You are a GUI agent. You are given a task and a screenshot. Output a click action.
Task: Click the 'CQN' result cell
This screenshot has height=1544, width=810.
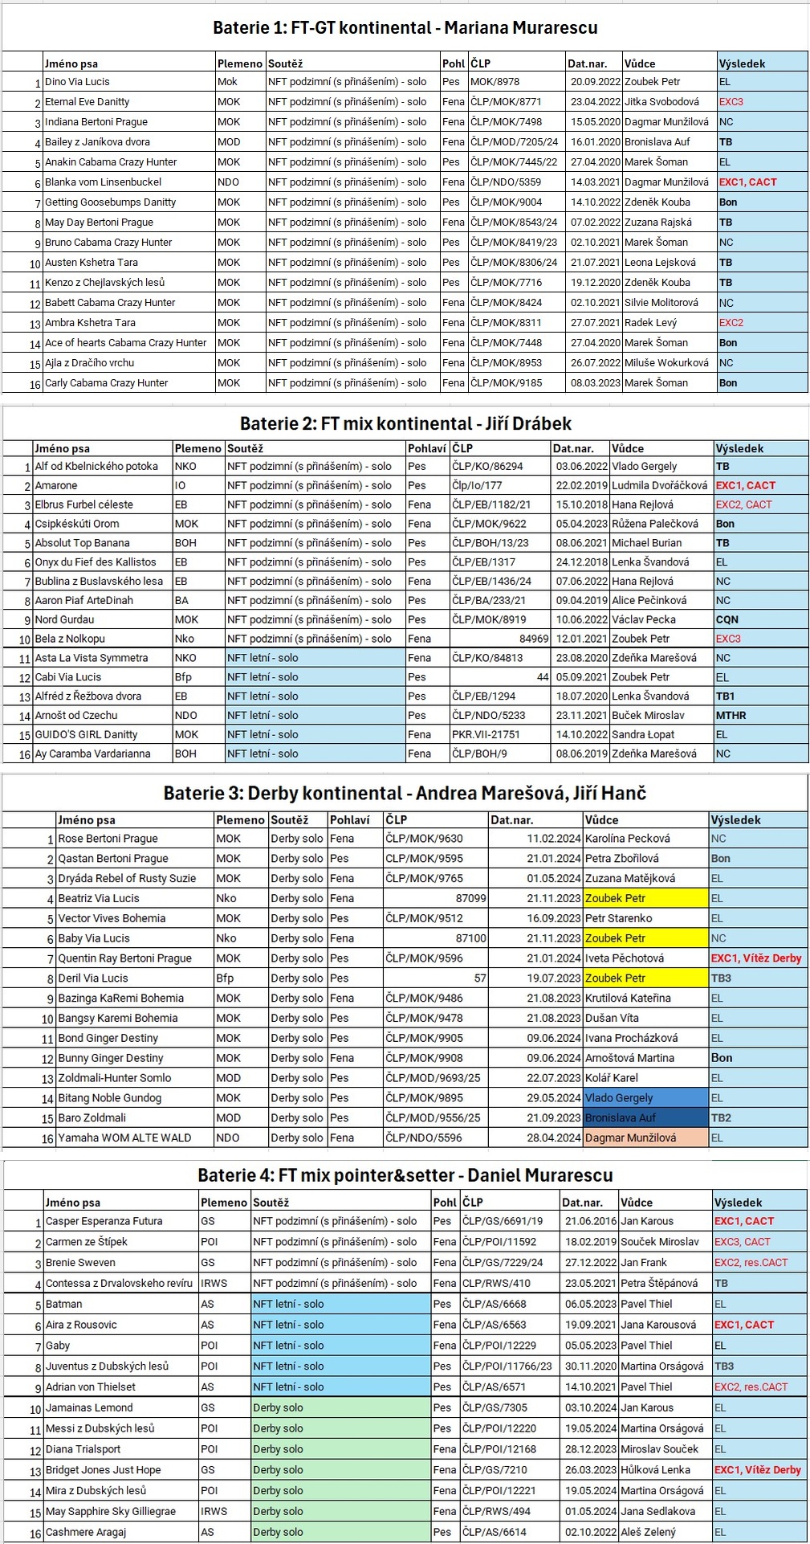(x=760, y=620)
